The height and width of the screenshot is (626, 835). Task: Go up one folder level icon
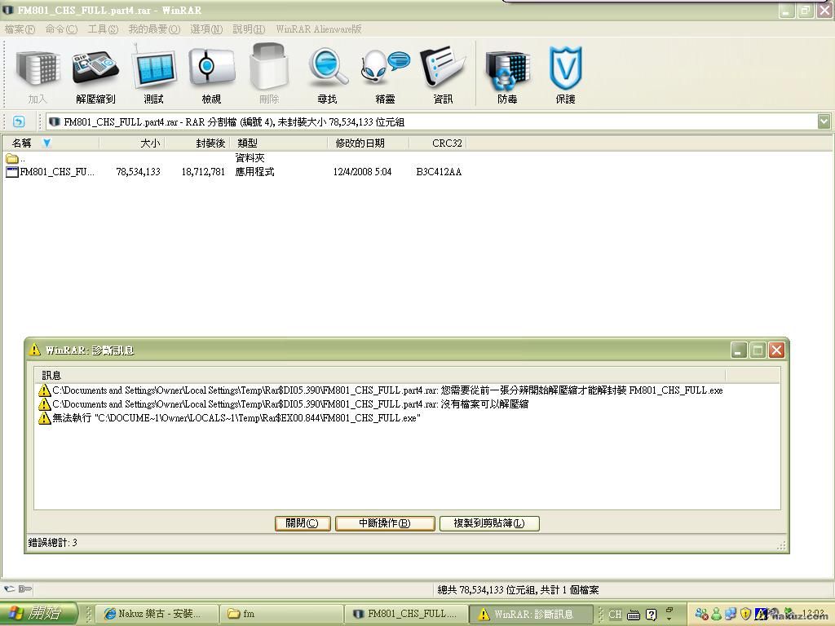coord(19,122)
